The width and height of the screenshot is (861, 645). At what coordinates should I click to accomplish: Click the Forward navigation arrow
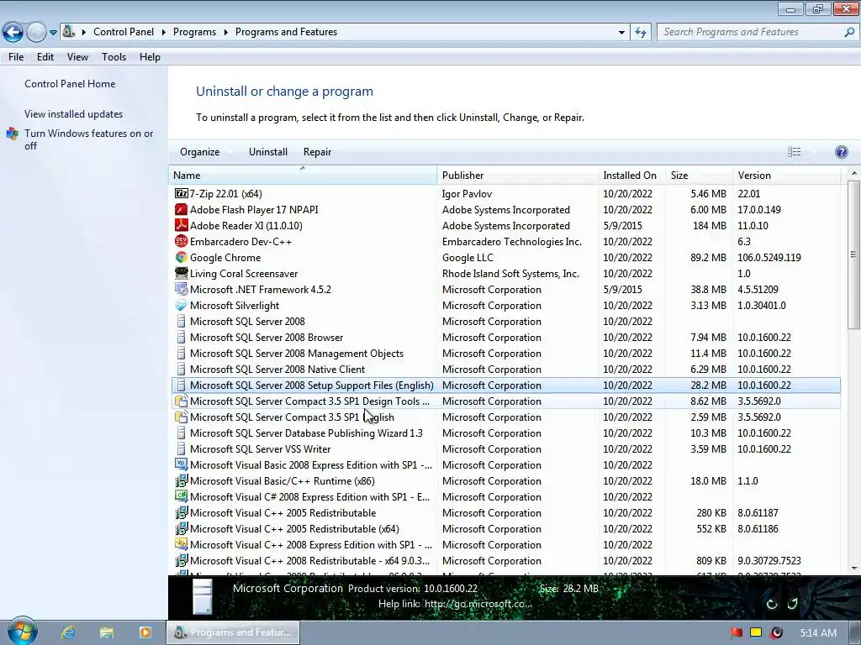[x=36, y=32]
